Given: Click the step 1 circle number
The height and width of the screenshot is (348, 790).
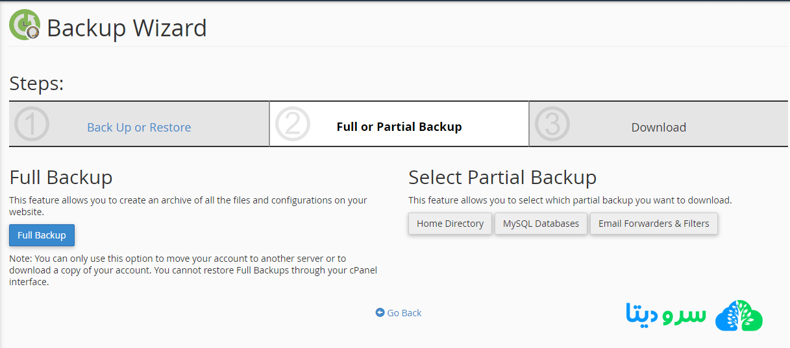Looking at the screenshot, I should point(31,124).
